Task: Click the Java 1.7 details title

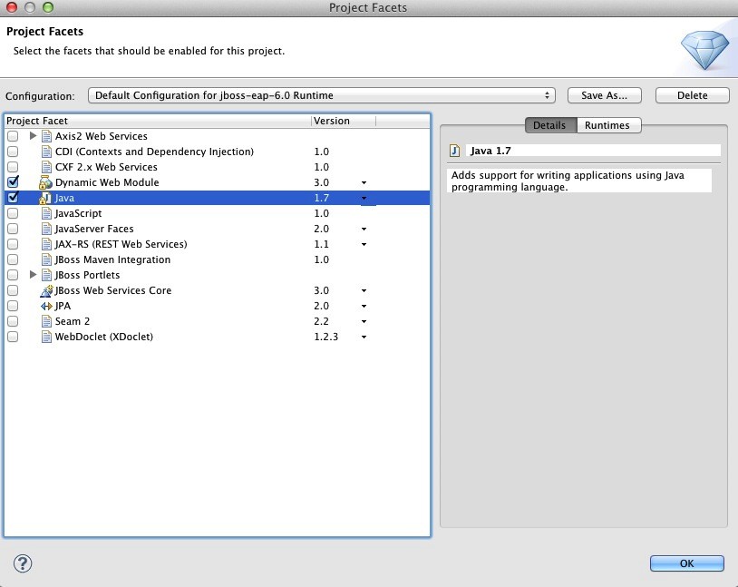Action: [x=490, y=151]
